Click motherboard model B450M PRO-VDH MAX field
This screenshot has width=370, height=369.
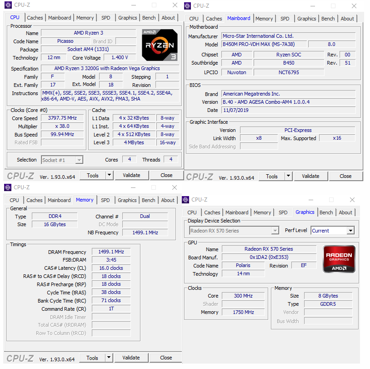264,44
